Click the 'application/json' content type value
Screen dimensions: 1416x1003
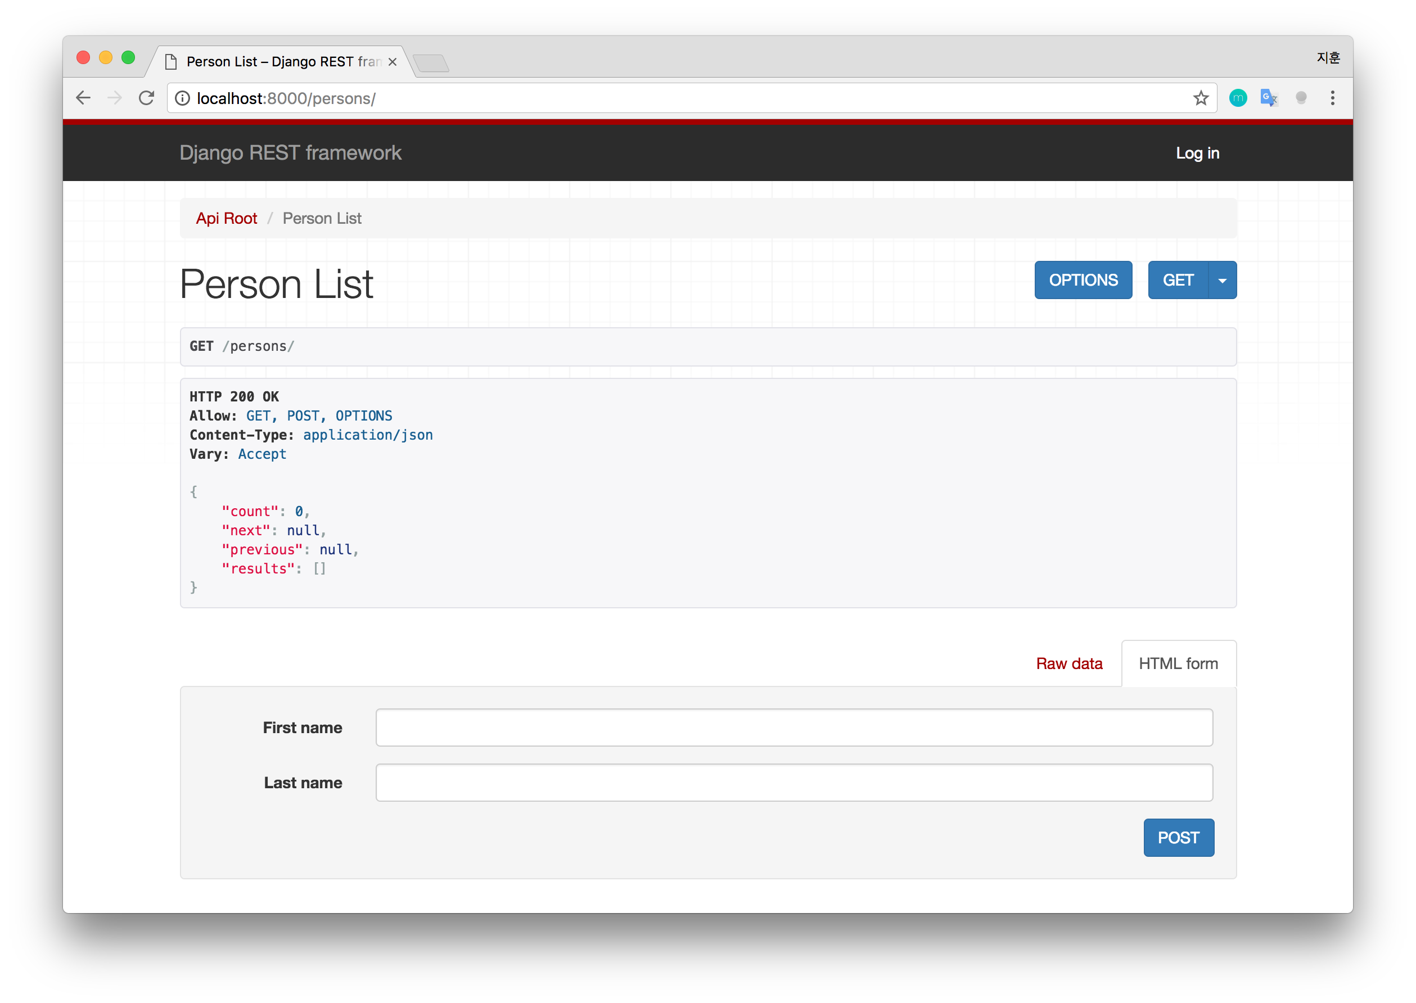[x=368, y=435]
